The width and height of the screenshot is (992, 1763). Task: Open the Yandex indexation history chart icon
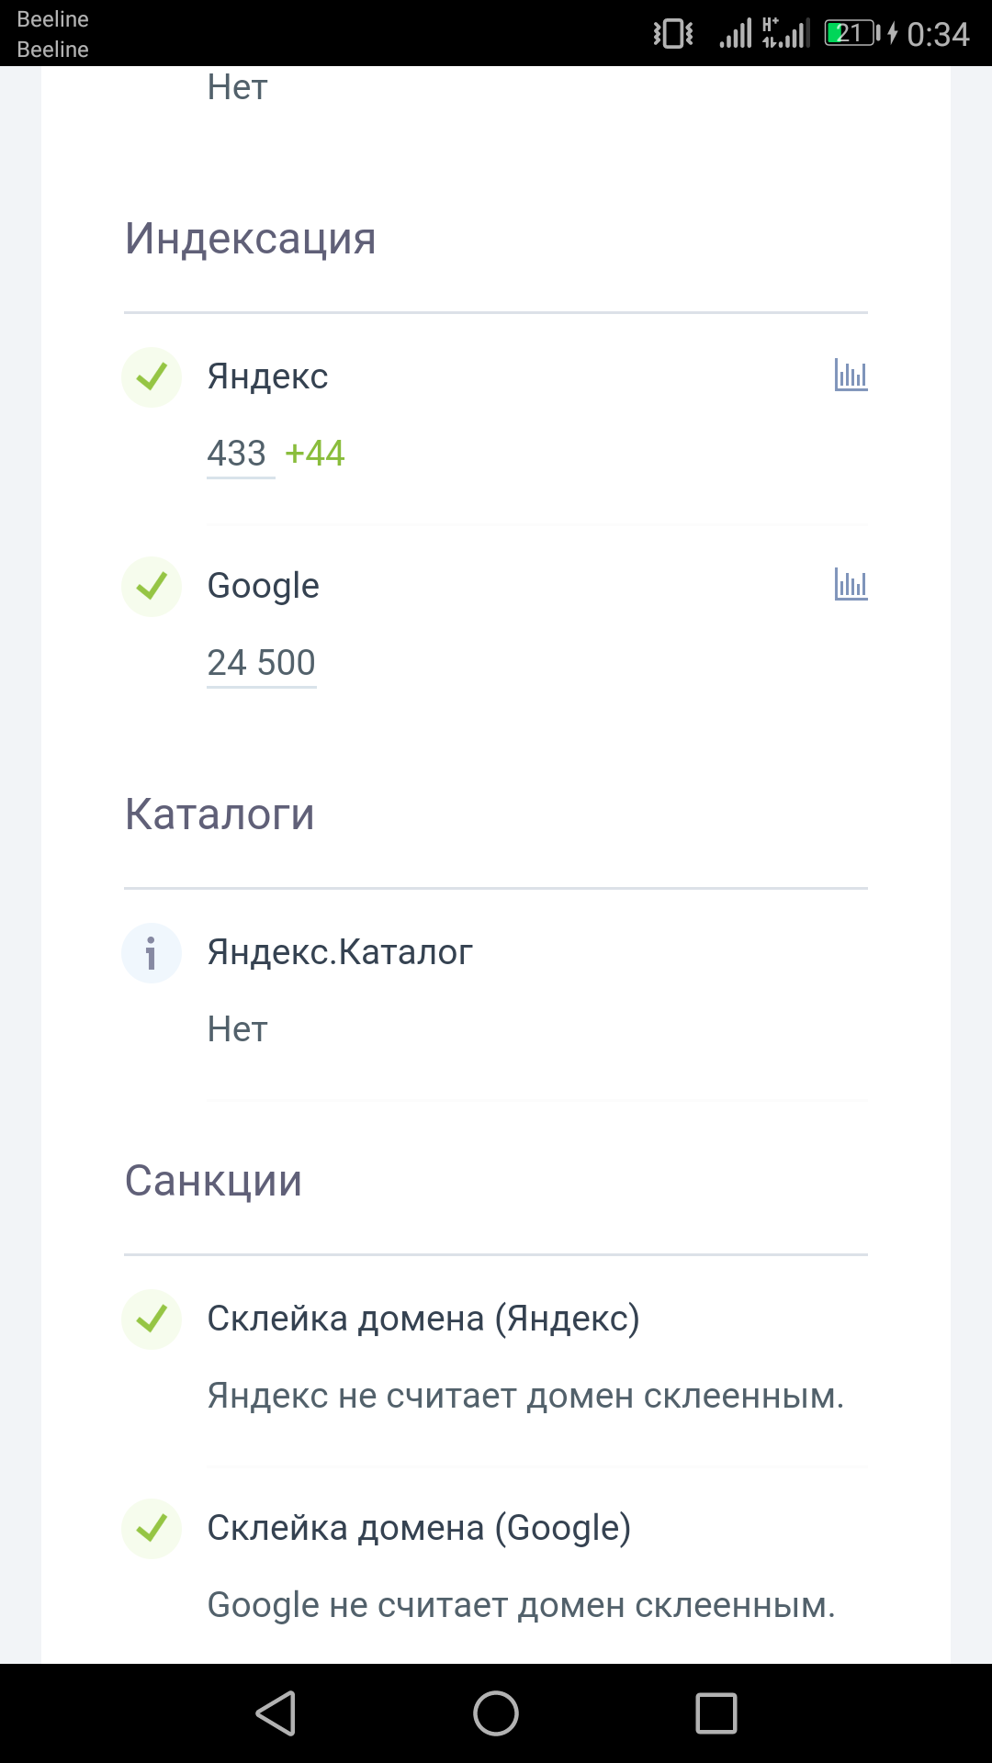click(x=851, y=375)
